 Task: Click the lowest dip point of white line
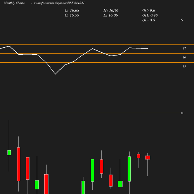tap(55, 74)
